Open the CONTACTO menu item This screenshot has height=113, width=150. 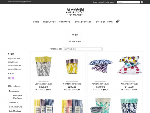(65, 22)
